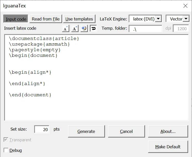Open the Use templates tab
This screenshot has width=192, height=157.
coord(79,19)
